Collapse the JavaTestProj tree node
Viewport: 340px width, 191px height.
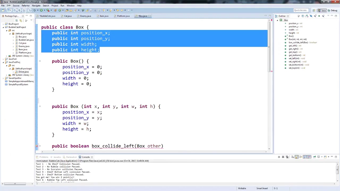pos(3,62)
